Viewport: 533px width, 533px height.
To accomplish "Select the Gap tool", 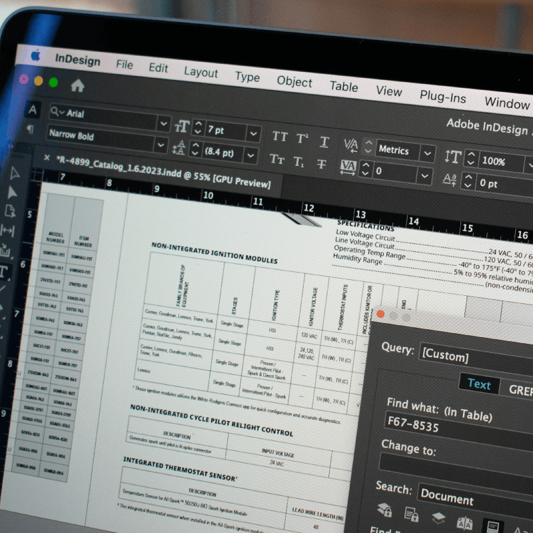I will 8,231.
